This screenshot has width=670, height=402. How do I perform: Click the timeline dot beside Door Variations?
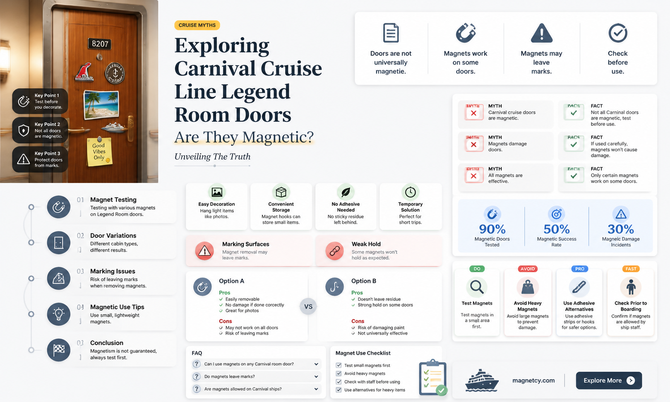[31, 243]
